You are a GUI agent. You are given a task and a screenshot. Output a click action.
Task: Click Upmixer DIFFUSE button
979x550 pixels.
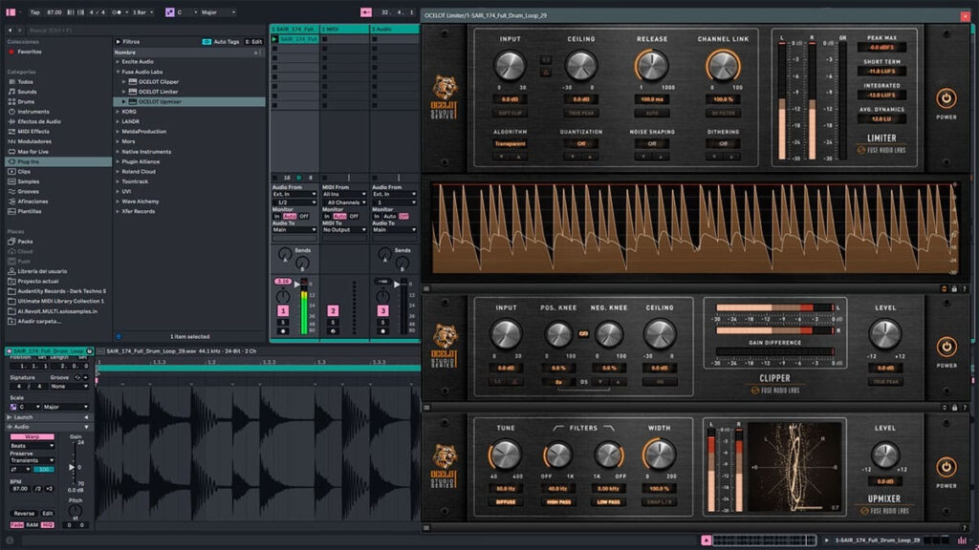(x=506, y=502)
